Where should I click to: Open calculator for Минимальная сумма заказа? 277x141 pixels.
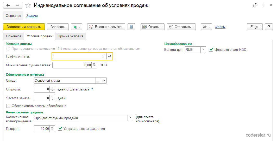pos(94,65)
